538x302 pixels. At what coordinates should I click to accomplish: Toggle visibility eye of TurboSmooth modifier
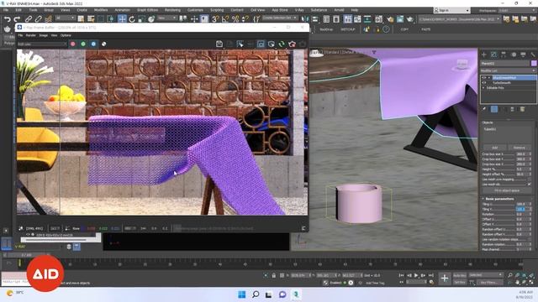(484, 83)
